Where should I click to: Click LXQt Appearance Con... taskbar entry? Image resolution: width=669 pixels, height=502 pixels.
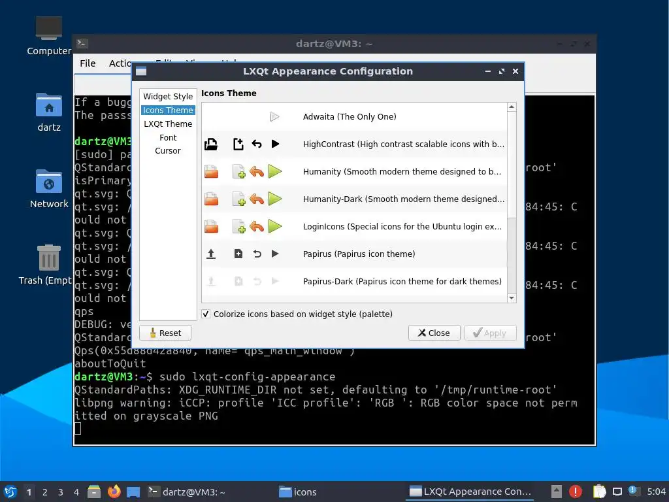(470, 492)
